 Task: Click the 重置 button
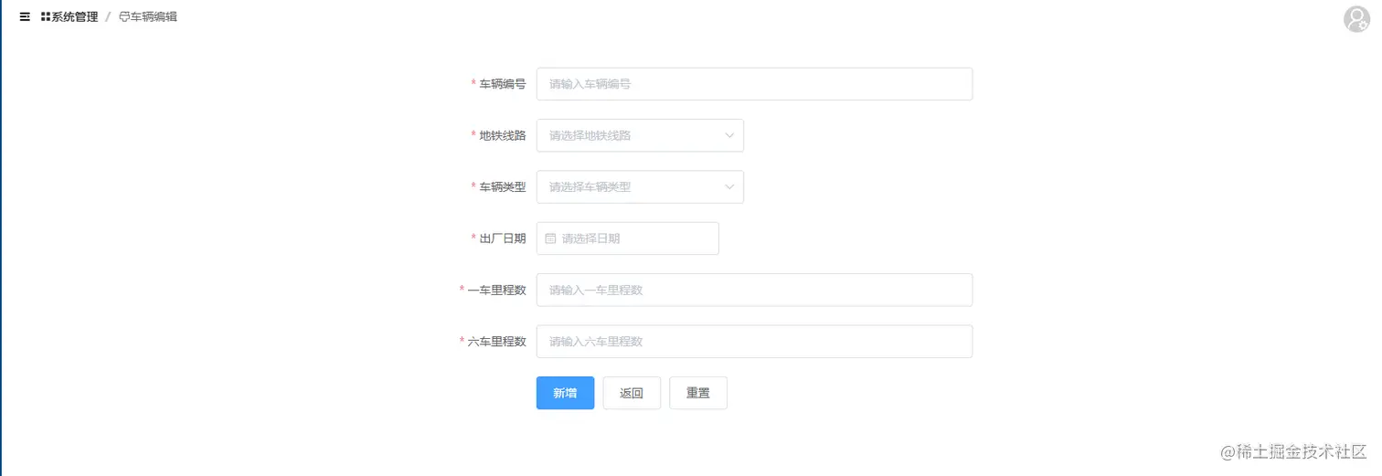[698, 393]
